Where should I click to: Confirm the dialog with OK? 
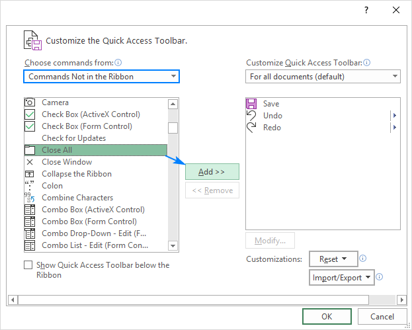327,317
